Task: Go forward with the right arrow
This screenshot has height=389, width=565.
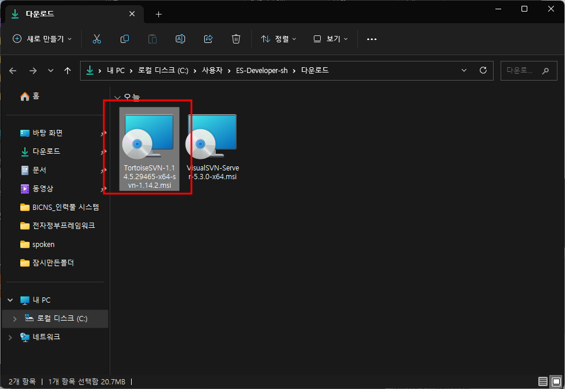Action: pyautogui.click(x=33, y=71)
